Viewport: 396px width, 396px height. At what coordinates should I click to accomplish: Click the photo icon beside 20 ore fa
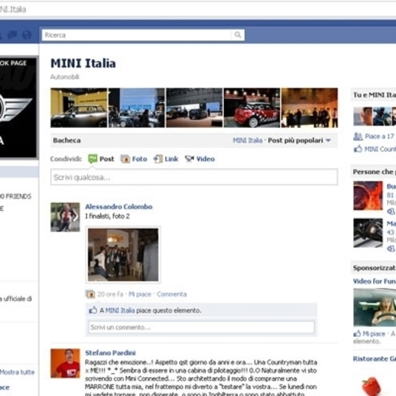tap(90, 294)
